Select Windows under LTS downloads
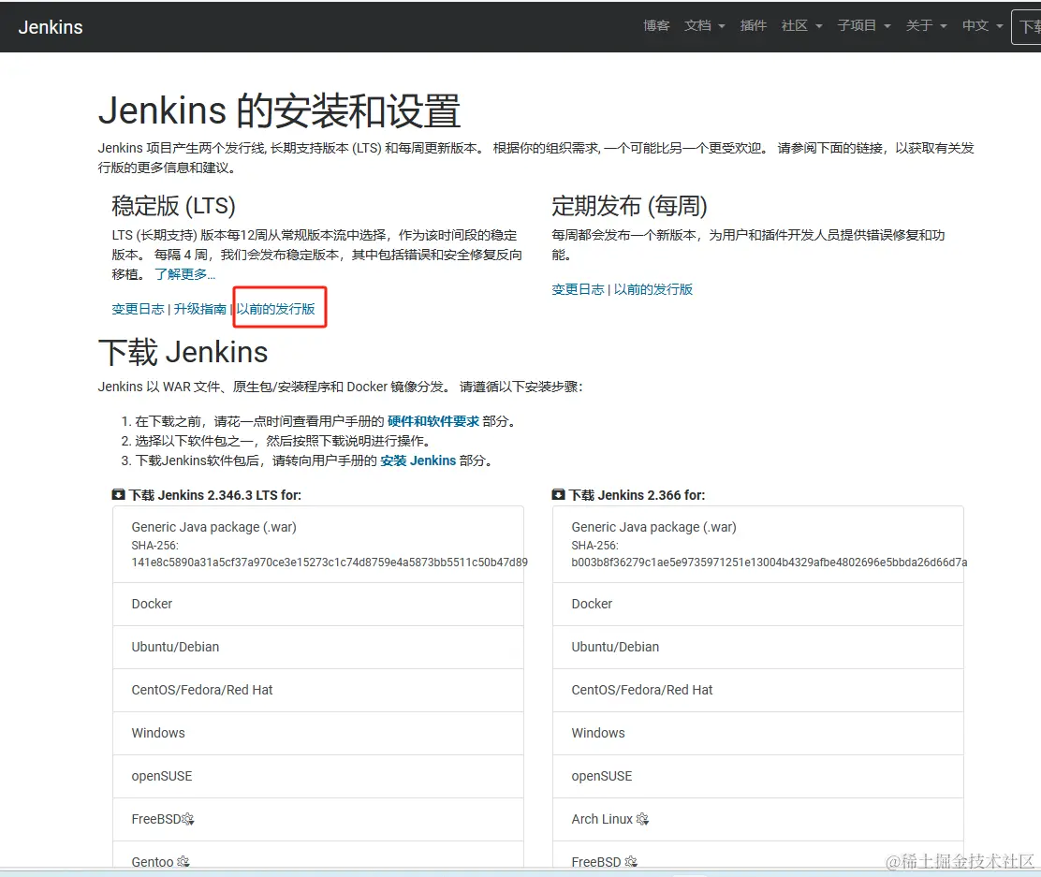The width and height of the screenshot is (1041, 877). click(x=318, y=734)
